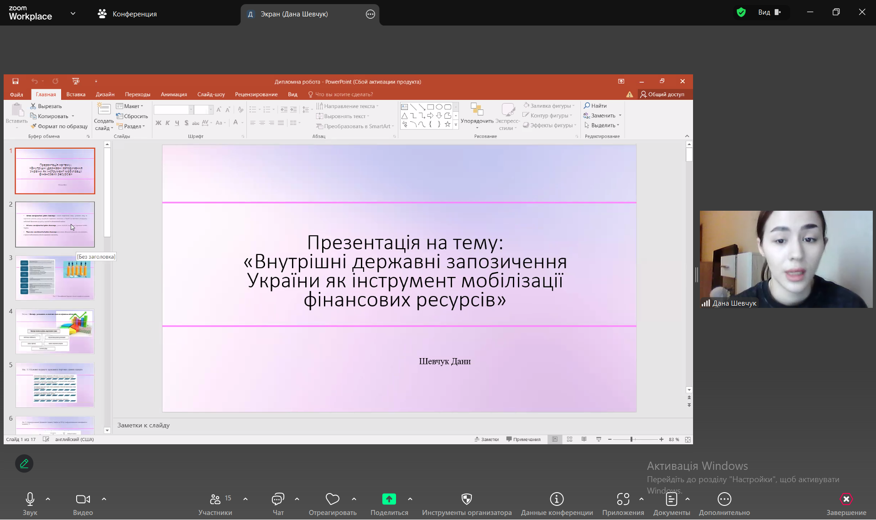Toggle the Video camera button
Viewport: 876px width, 520px height.
coord(83,499)
